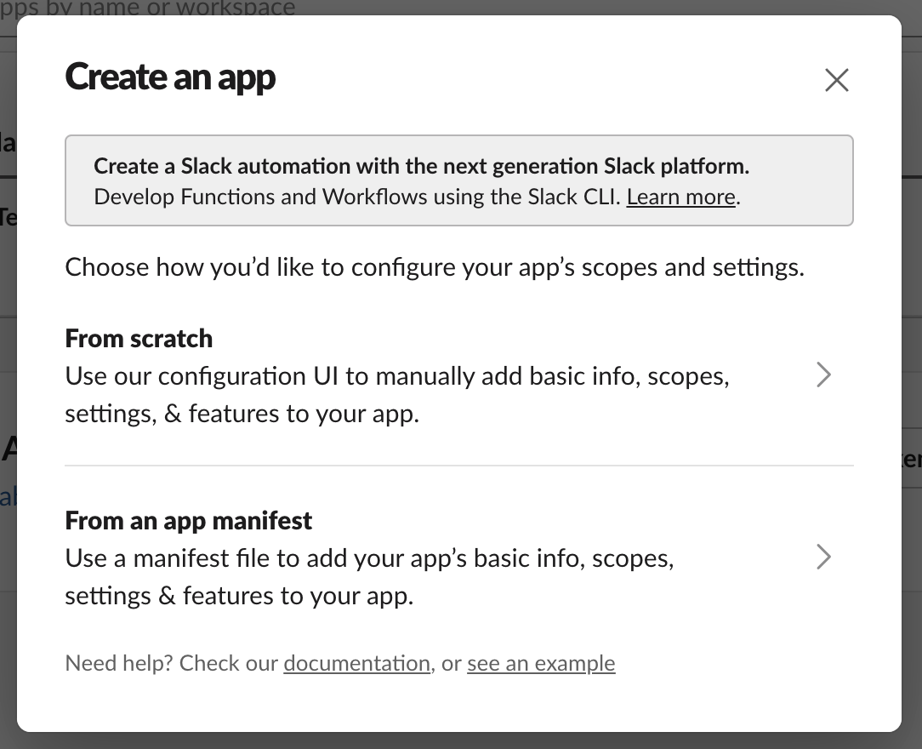Click the bold 'Create a Slack automation' banner text
Viewport: 922px width, 749px height.
[421, 166]
